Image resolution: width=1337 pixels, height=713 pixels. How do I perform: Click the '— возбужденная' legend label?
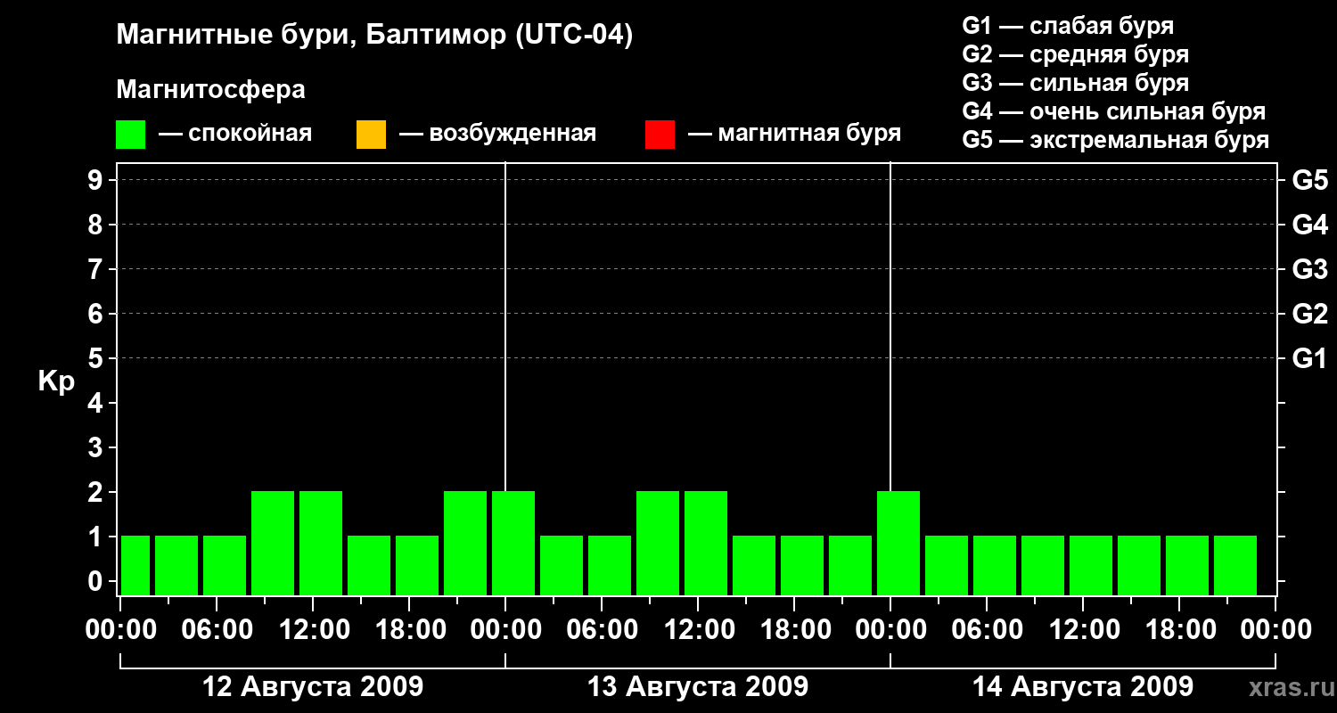pos(497,134)
